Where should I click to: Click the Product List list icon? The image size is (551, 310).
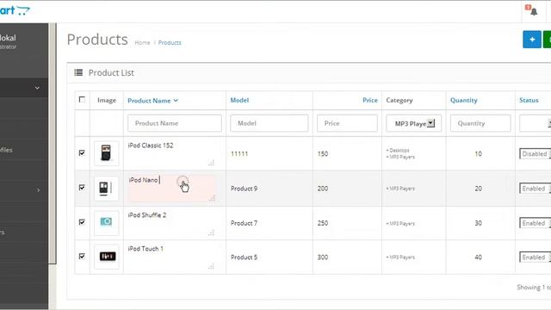[78, 72]
